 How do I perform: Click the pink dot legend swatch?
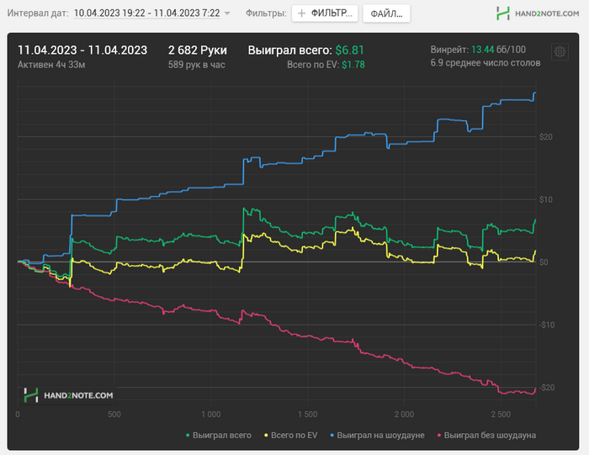(x=439, y=436)
